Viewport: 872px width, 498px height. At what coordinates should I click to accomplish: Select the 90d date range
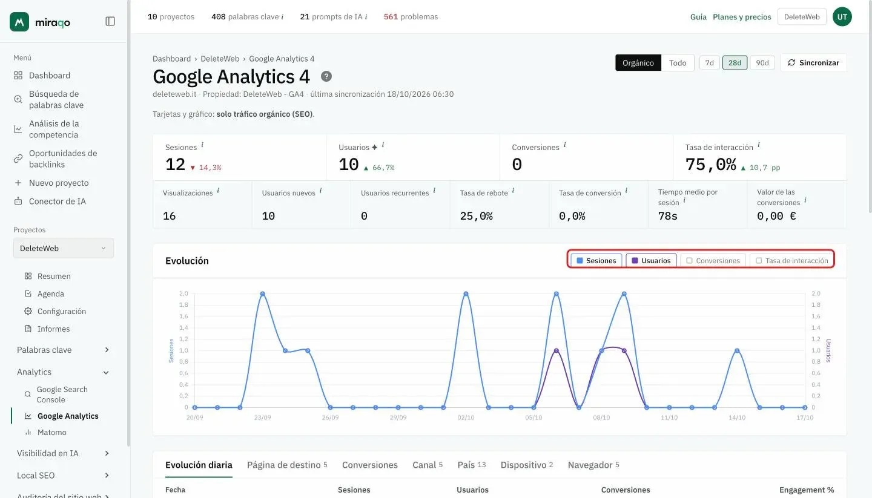[x=762, y=63]
